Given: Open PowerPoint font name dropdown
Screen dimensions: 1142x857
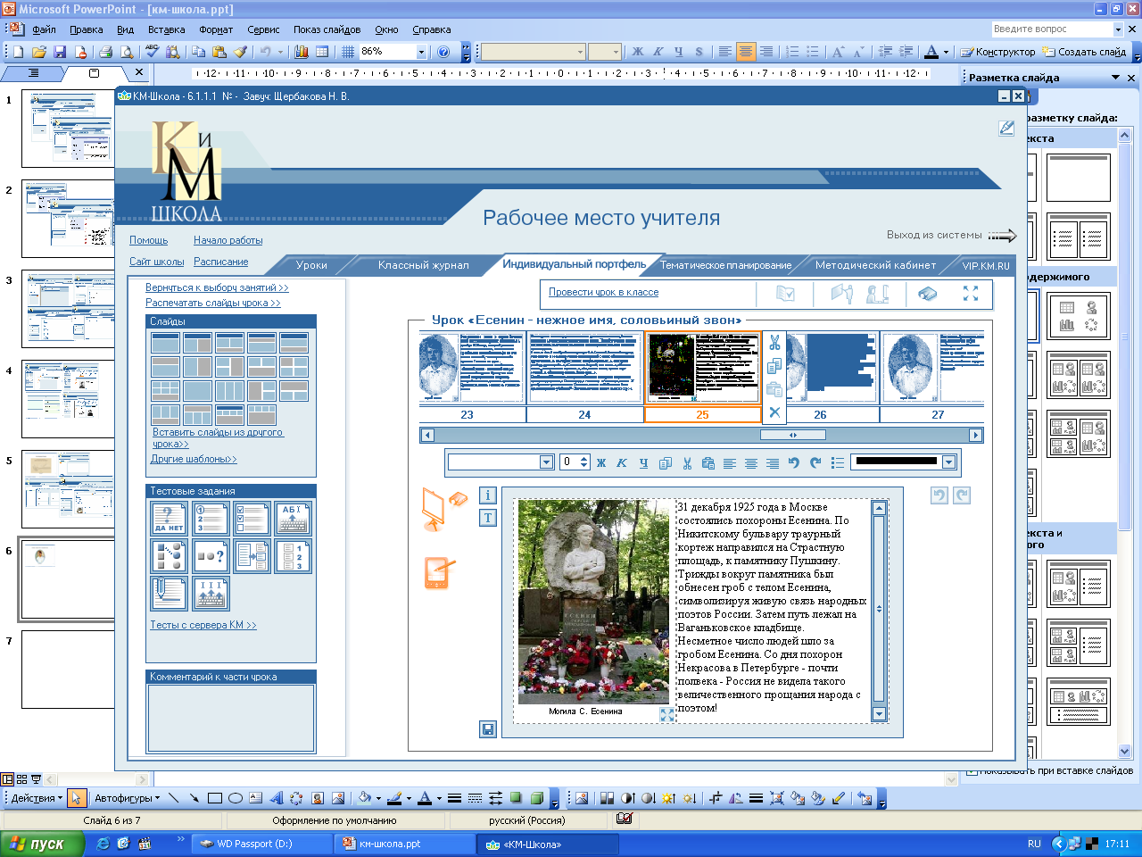Looking at the screenshot, I should coord(580,52).
